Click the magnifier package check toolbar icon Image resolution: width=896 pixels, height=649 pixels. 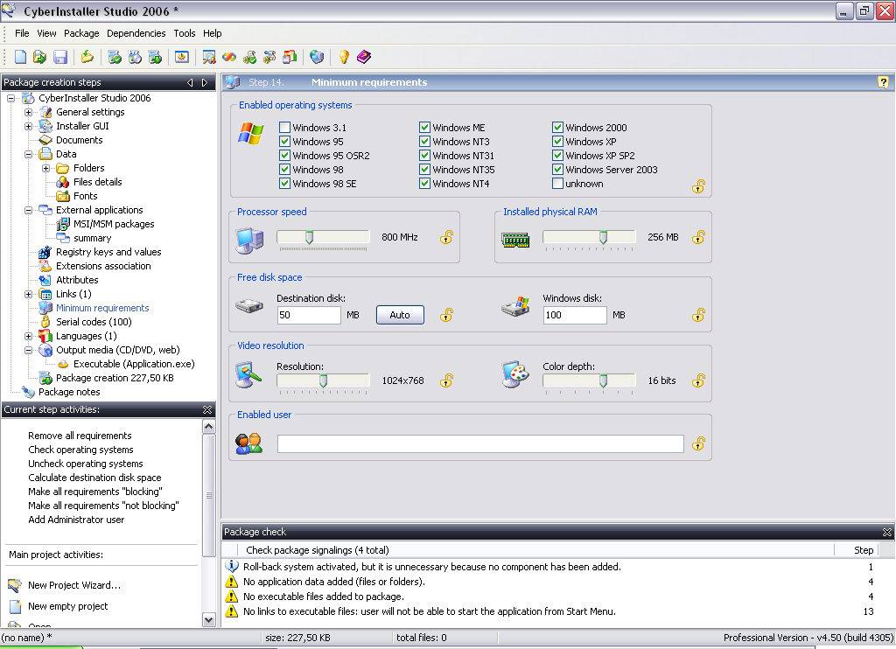(x=208, y=57)
